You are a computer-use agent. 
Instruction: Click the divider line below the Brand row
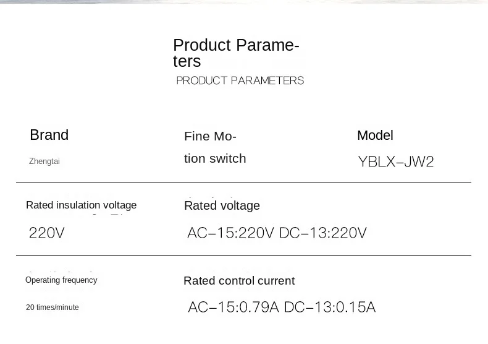[x=243, y=183]
